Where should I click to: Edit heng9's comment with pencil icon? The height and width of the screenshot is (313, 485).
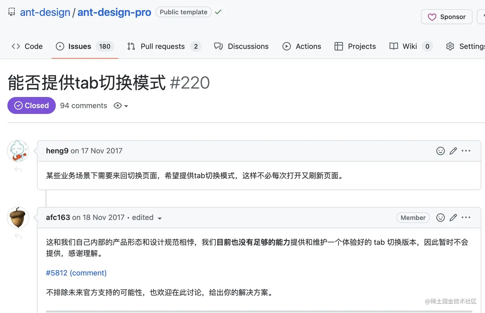pos(453,151)
